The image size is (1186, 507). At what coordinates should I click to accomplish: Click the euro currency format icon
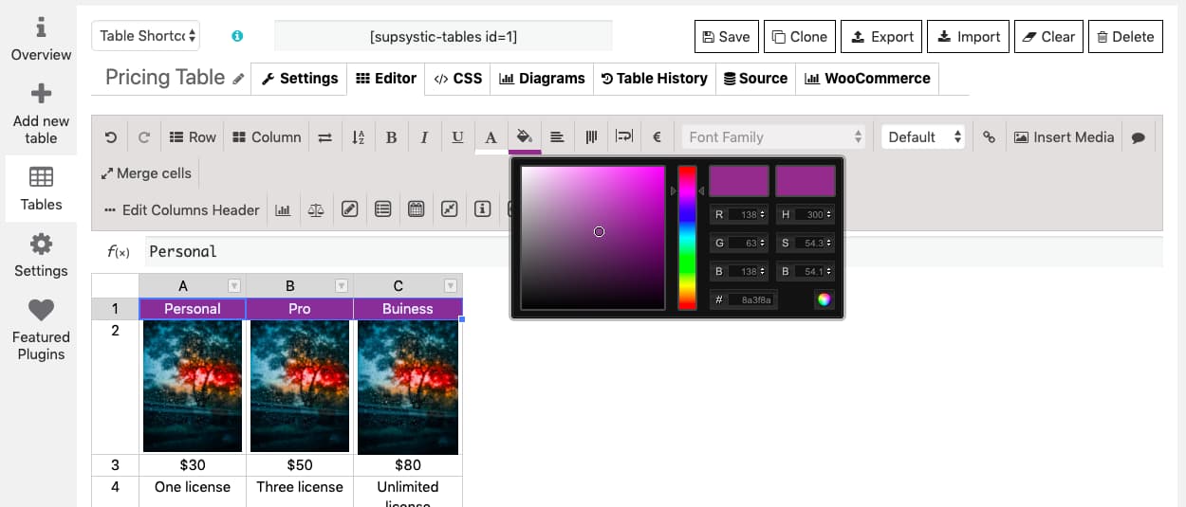(x=657, y=137)
